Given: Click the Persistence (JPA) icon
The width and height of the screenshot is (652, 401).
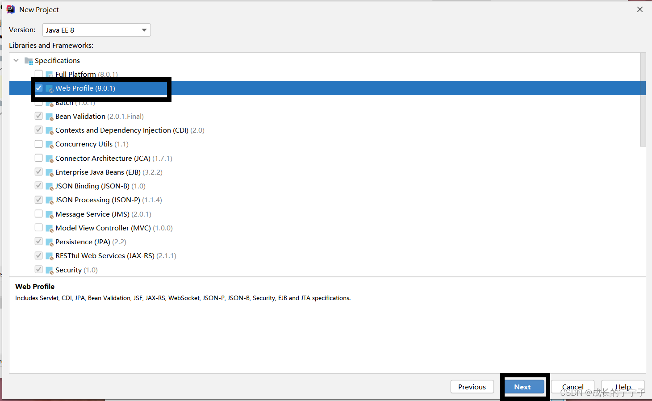Looking at the screenshot, I should pos(50,242).
